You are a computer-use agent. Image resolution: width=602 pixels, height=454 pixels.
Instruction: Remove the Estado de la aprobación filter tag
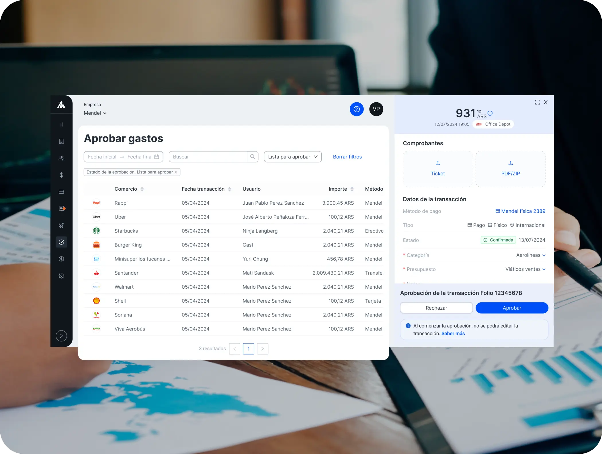tap(176, 172)
